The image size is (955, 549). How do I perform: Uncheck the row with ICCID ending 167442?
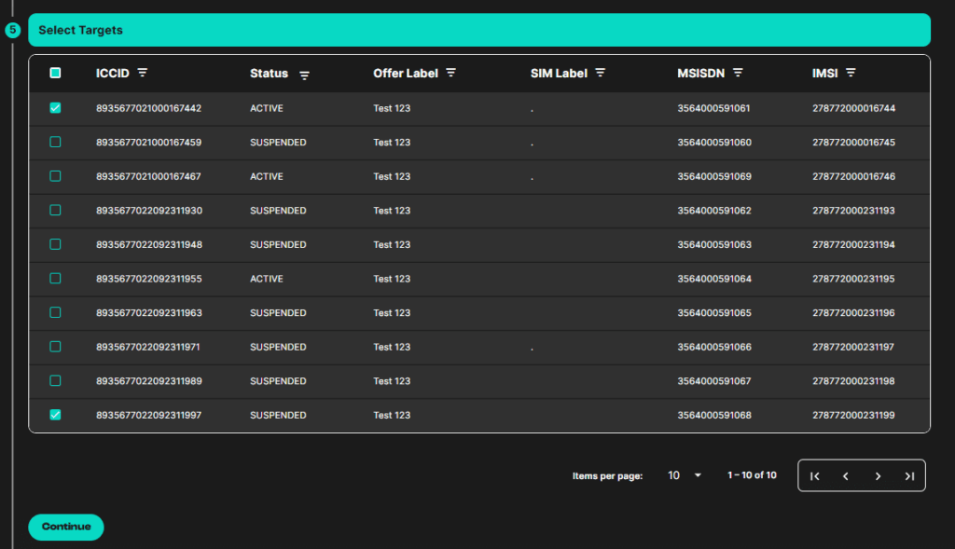[x=55, y=108]
